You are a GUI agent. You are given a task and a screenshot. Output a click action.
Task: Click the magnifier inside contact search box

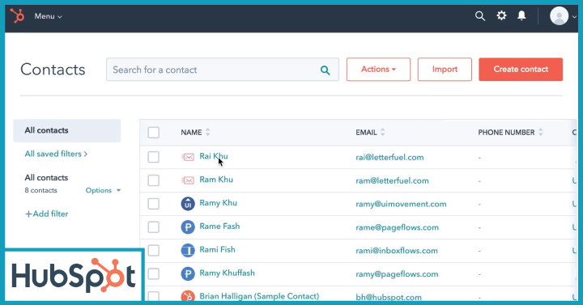325,70
